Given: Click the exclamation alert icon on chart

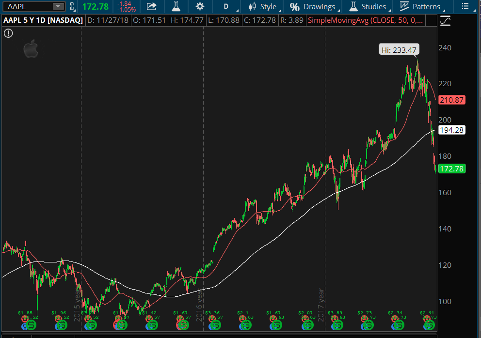Looking at the screenshot, I should coord(8,33).
